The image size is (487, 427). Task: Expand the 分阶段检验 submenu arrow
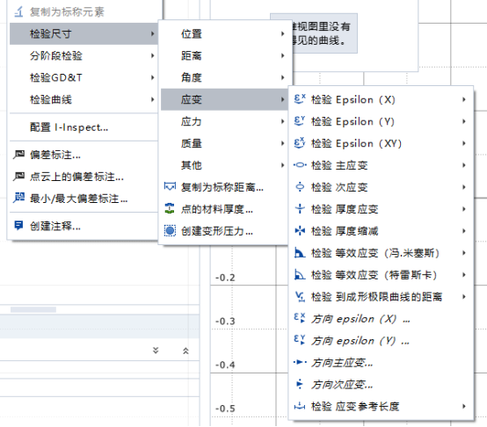tap(152, 55)
